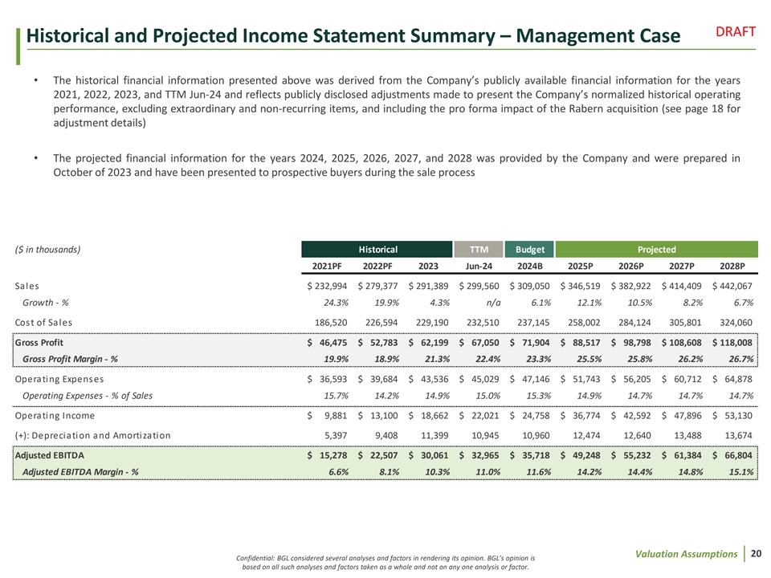Select '(+): Depreciation and Amortization' label
Image resolution: width=771 pixels, height=578 pixels.
(92, 435)
